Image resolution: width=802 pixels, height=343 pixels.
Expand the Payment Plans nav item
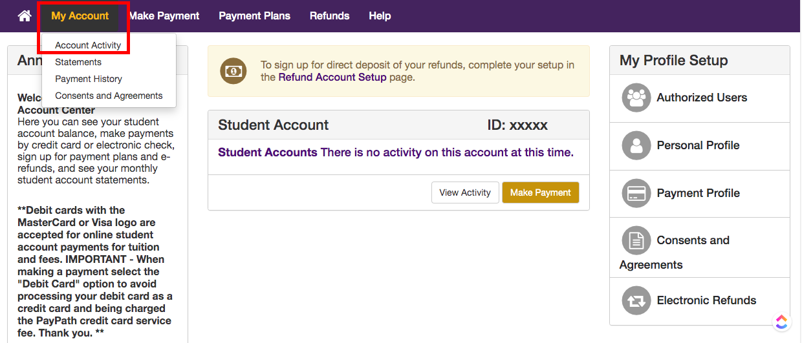pos(254,16)
